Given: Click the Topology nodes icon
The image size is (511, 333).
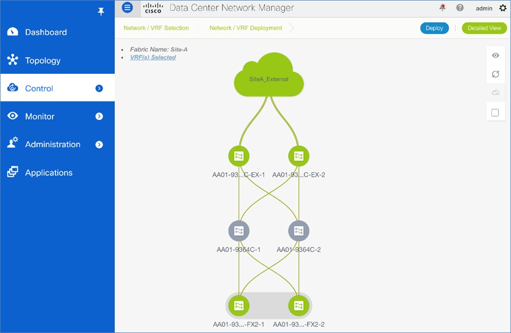Looking at the screenshot, I should [13, 60].
